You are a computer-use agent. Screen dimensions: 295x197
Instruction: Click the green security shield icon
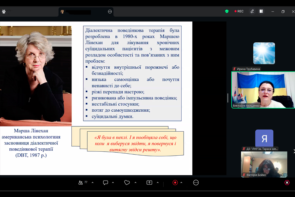[227, 11]
